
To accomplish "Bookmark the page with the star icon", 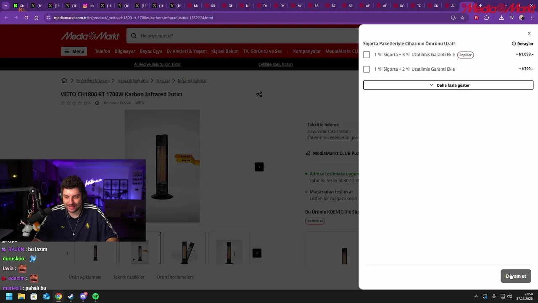I will coord(462,18).
